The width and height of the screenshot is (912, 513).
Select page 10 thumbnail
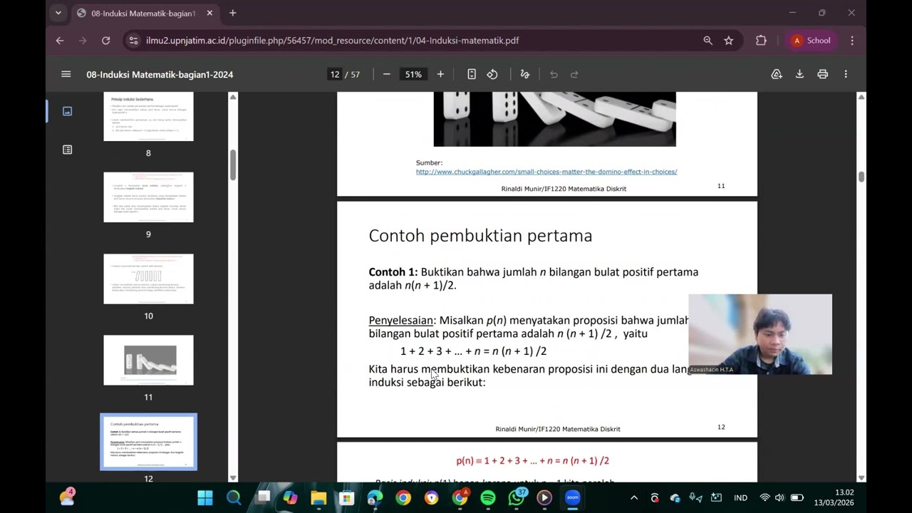[148, 279]
